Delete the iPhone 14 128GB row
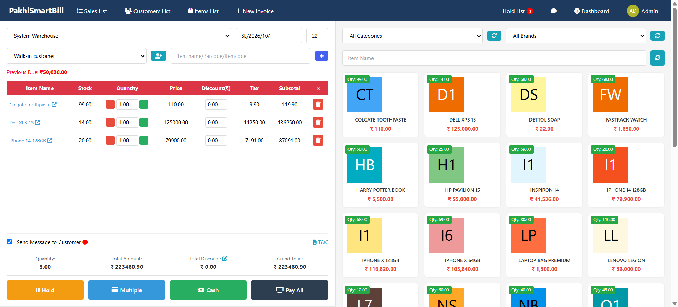The width and height of the screenshot is (678, 307). coord(318,140)
